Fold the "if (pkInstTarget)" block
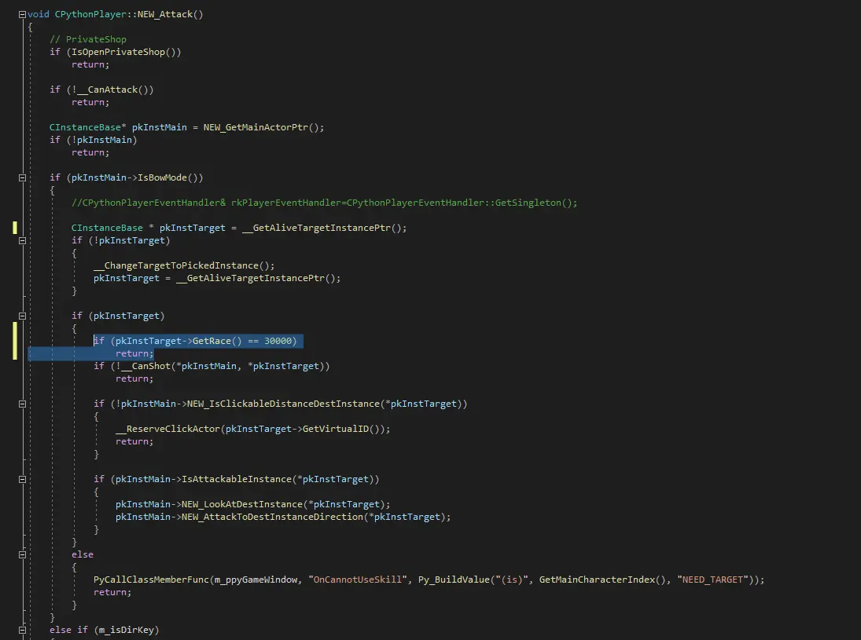 (22, 316)
